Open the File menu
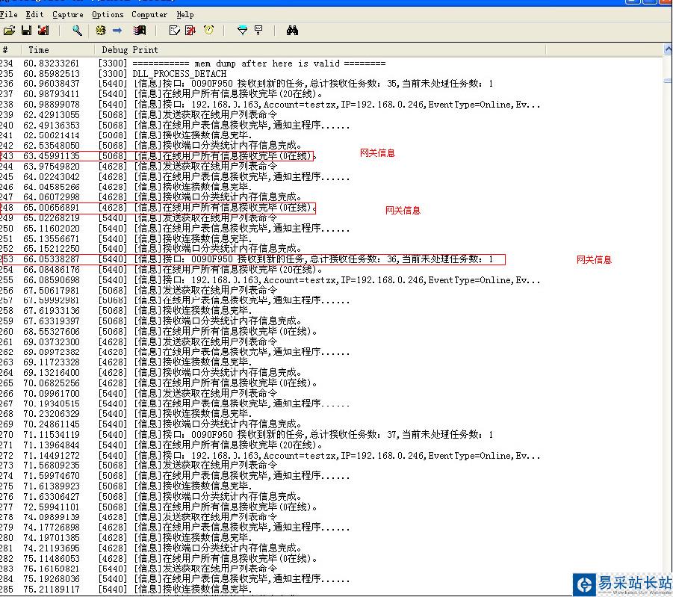Image resolution: width=673 pixels, height=597 pixels. click(x=9, y=14)
